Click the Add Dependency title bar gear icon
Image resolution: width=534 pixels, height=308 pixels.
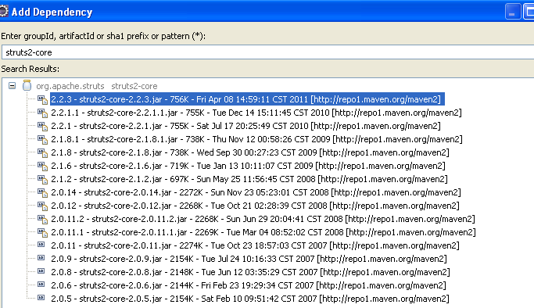[3, 11]
